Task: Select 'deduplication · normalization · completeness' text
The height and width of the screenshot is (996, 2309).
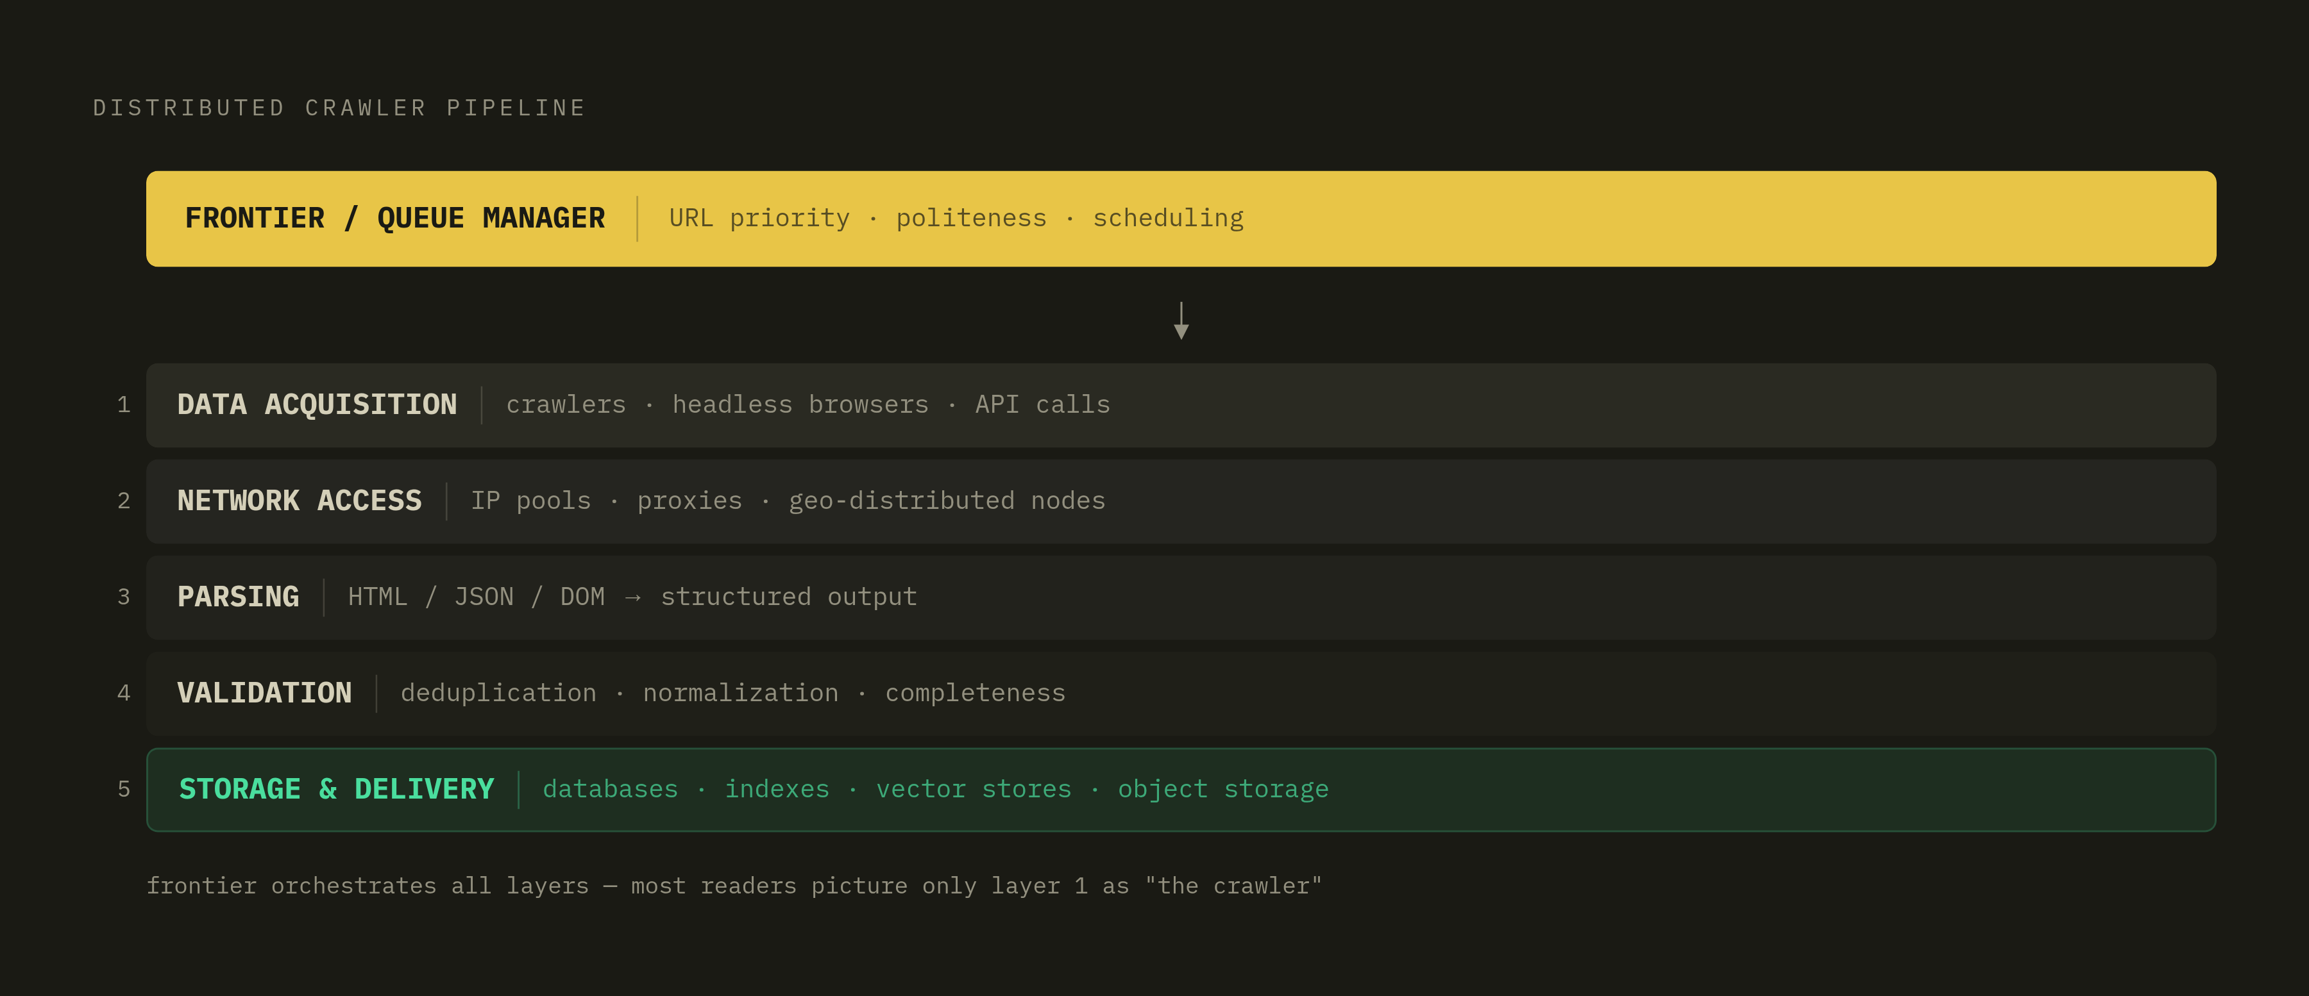Action: point(733,693)
